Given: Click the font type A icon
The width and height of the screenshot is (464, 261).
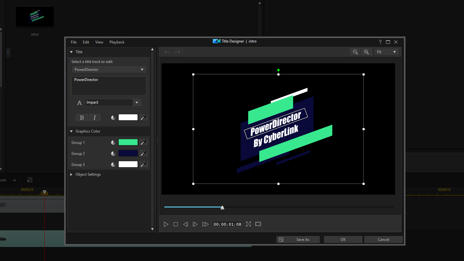Looking at the screenshot, I should point(79,103).
